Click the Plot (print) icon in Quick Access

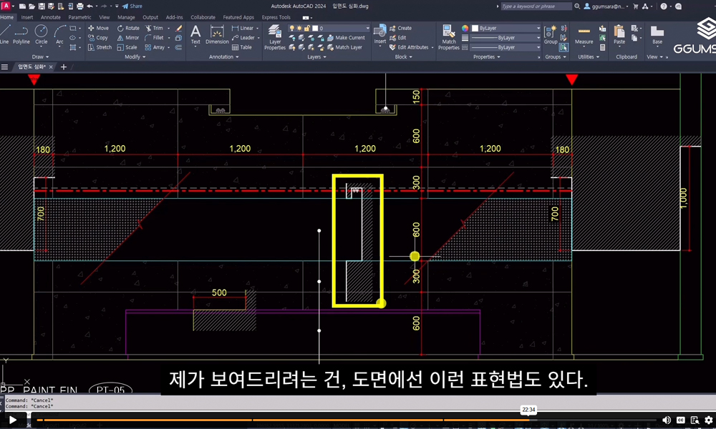coord(80,6)
